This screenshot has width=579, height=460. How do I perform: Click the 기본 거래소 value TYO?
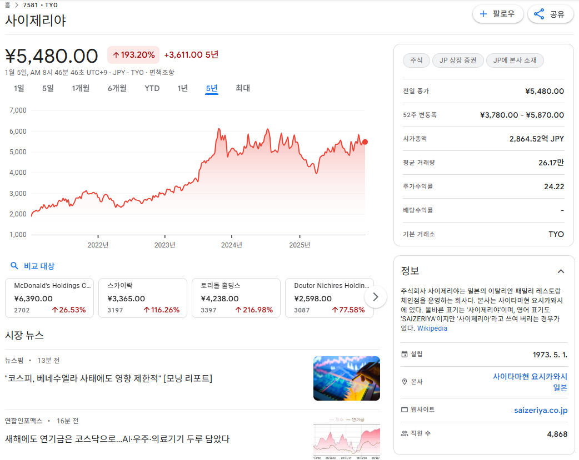point(556,234)
